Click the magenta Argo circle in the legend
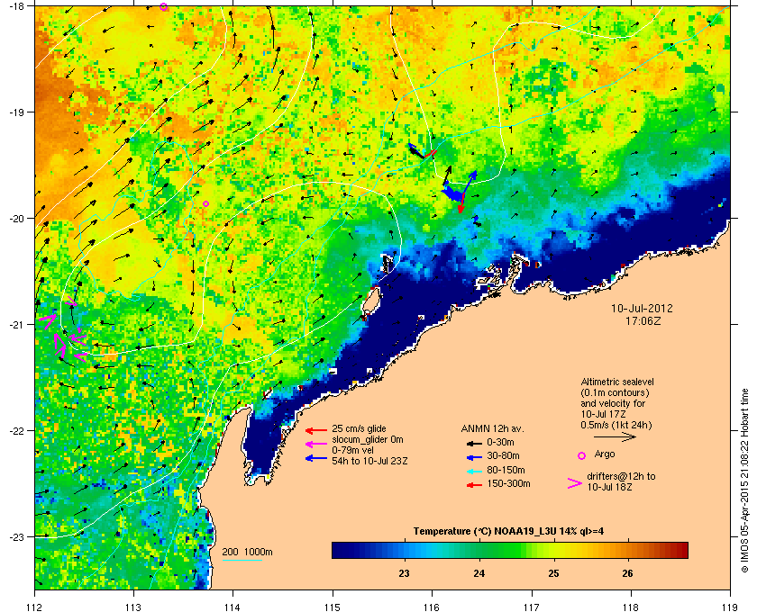 coord(582,455)
